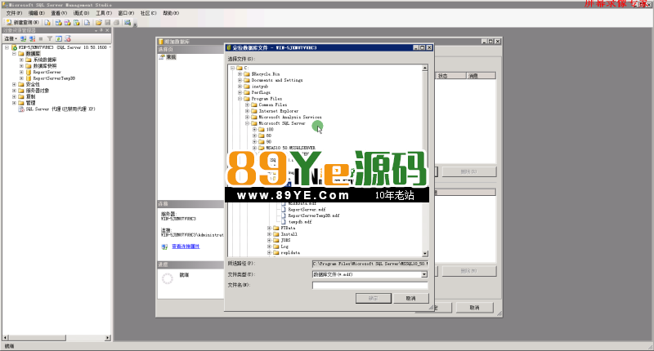Expand the FTData folder
This screenshot has height=351, width=654.
pos(269,229)
